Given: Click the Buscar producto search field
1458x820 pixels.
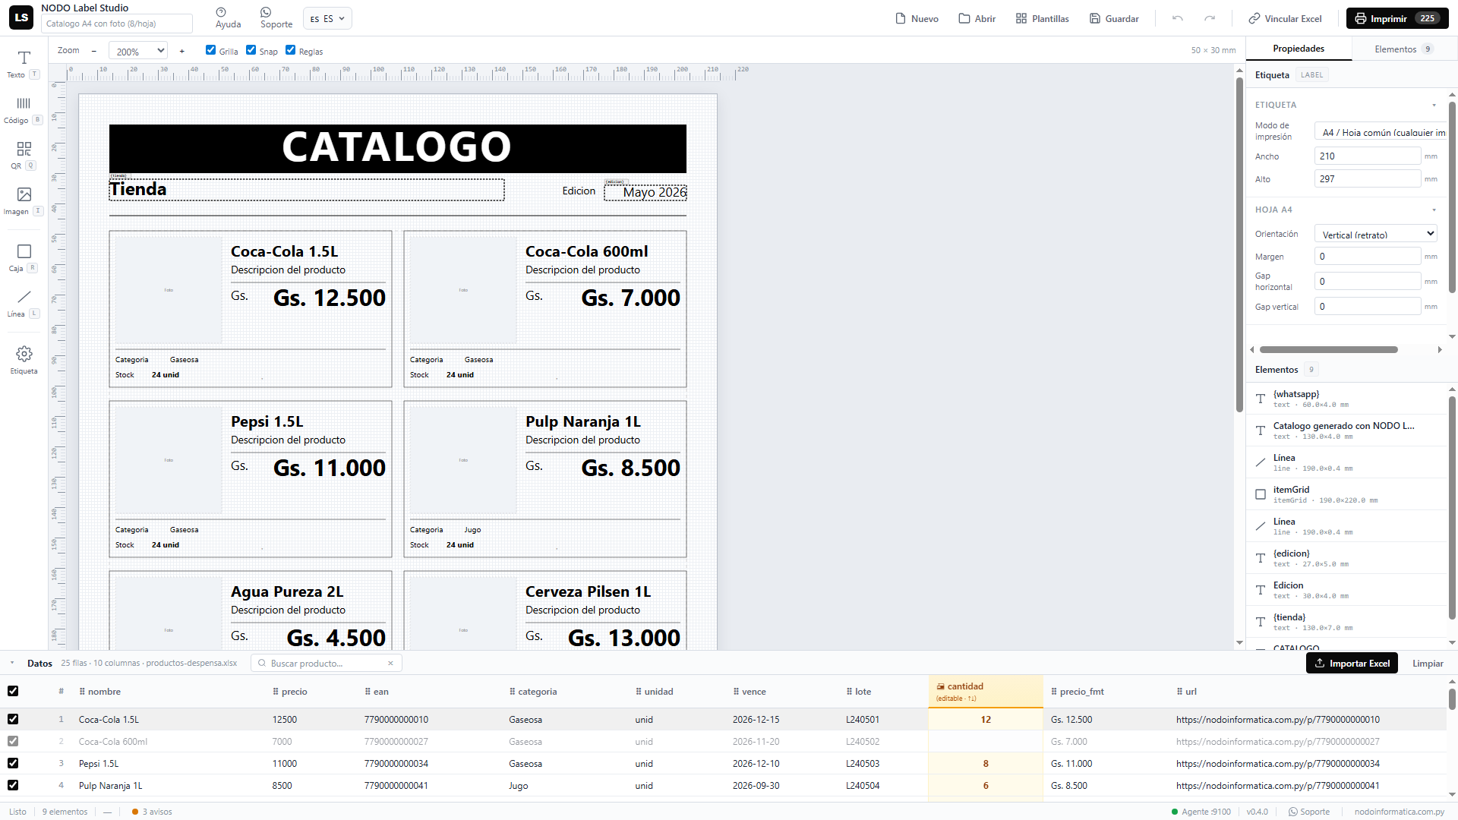Looking at the screenshot, I should (326, 663).
